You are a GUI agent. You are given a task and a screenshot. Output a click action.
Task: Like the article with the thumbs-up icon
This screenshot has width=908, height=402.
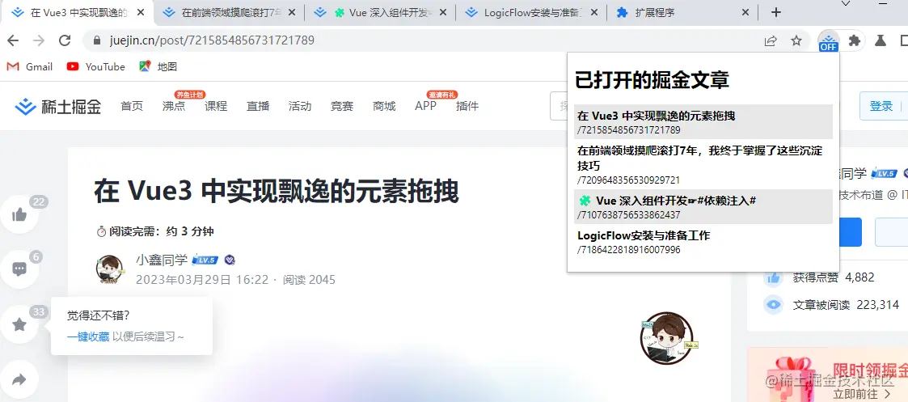[x=19, y=215]
